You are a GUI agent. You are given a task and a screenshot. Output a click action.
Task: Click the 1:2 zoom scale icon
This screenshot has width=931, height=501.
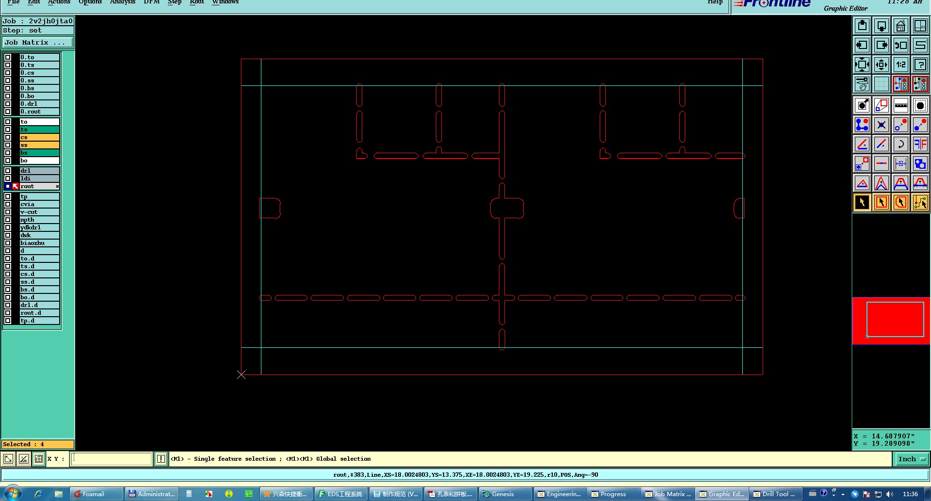[901, 65]
